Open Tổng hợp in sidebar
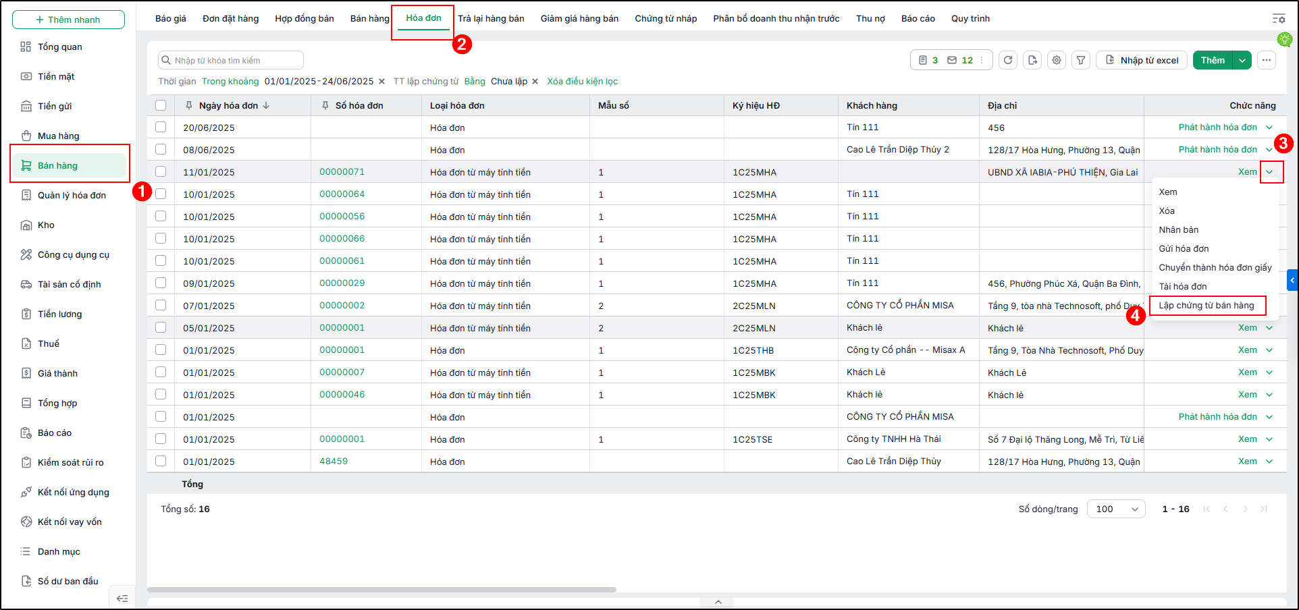This screenshot has width=1299, height=610. (57, 403)
